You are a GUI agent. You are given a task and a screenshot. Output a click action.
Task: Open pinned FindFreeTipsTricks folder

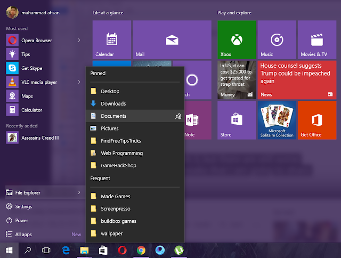[135, 141]
